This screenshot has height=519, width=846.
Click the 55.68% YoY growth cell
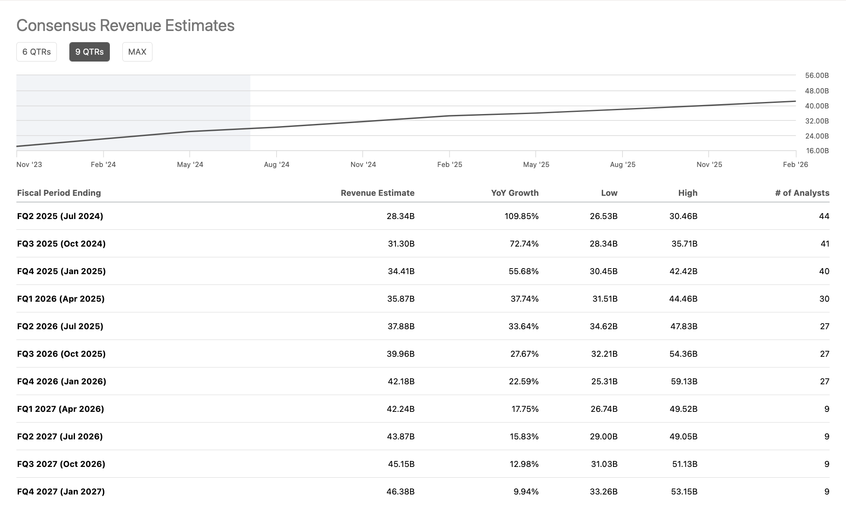point(524,271)
